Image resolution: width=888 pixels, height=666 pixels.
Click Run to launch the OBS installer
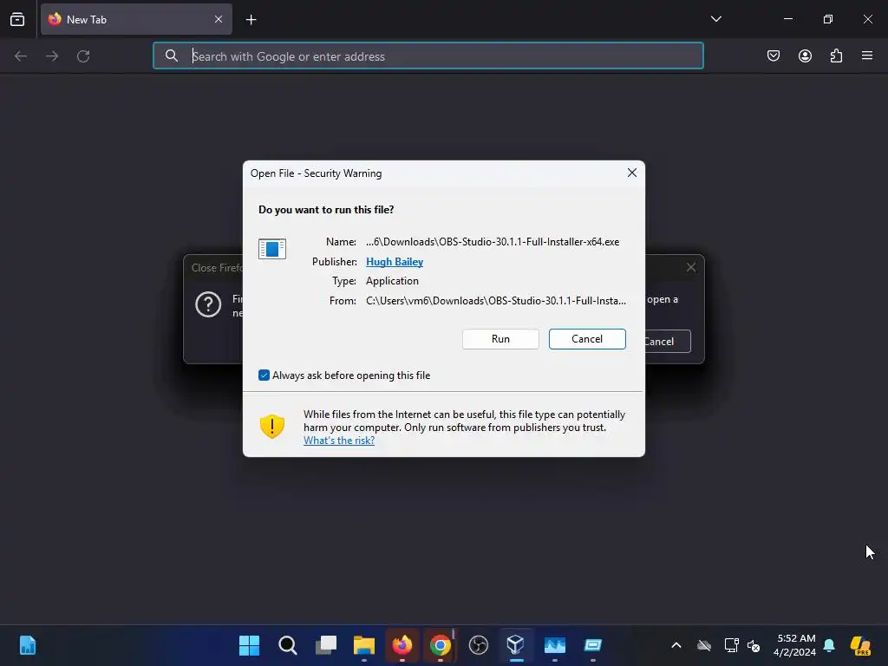pos(500,339)
